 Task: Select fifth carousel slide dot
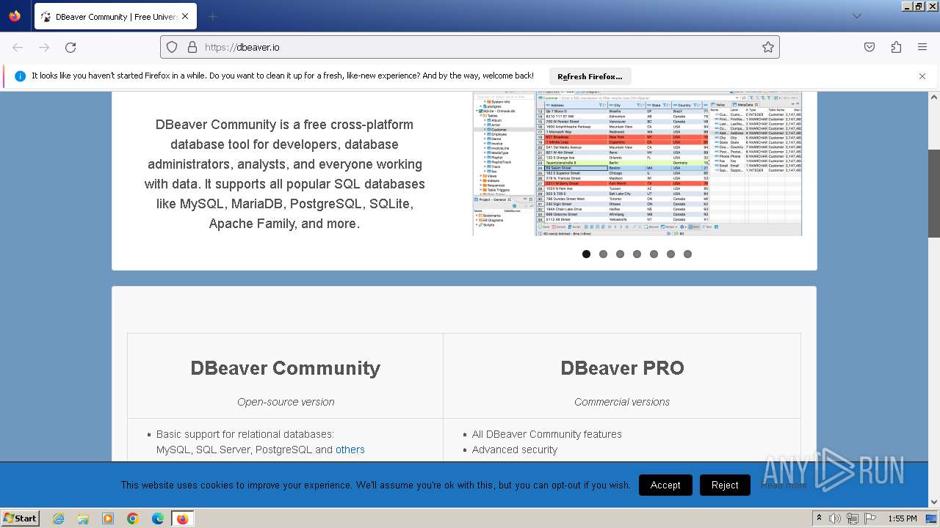[x=654, y=254]
